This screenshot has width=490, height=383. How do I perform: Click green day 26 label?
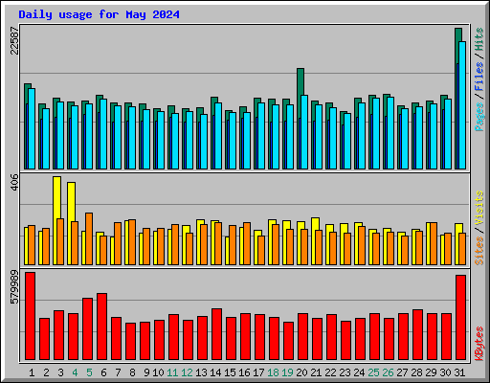click(388, 372)
